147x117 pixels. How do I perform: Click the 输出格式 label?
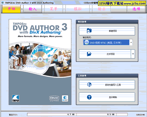(87, 37)
